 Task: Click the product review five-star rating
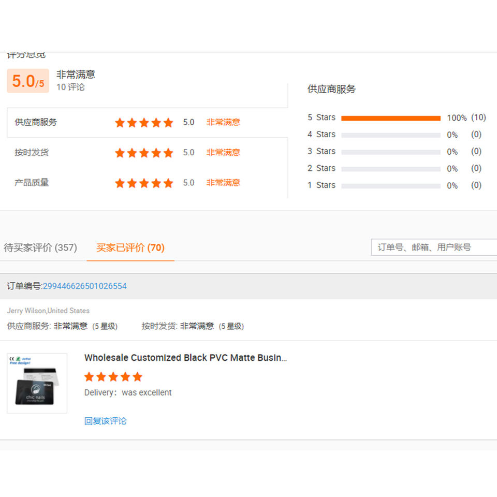click(x=113, y=377)
